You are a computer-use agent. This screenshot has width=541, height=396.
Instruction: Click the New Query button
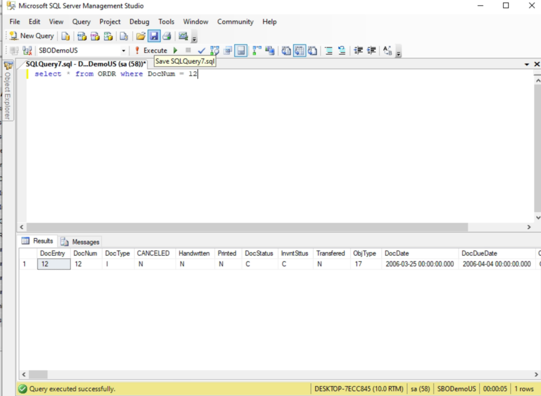32,36
